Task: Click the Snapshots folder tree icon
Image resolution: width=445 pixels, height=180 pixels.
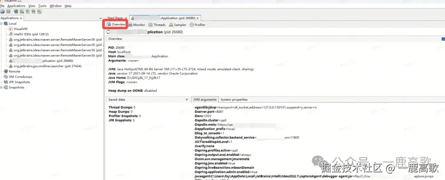Action: [6, 87]
